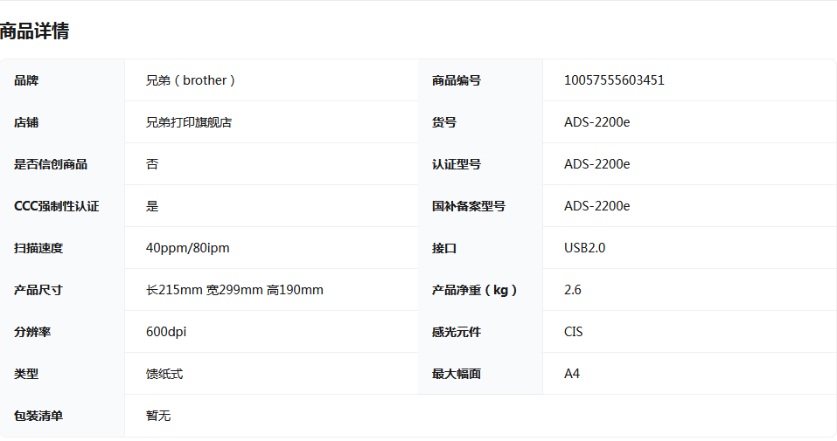Select the 认证型号 label
Viewport: 837px width, 441px height.
click(x=457, y=164)
